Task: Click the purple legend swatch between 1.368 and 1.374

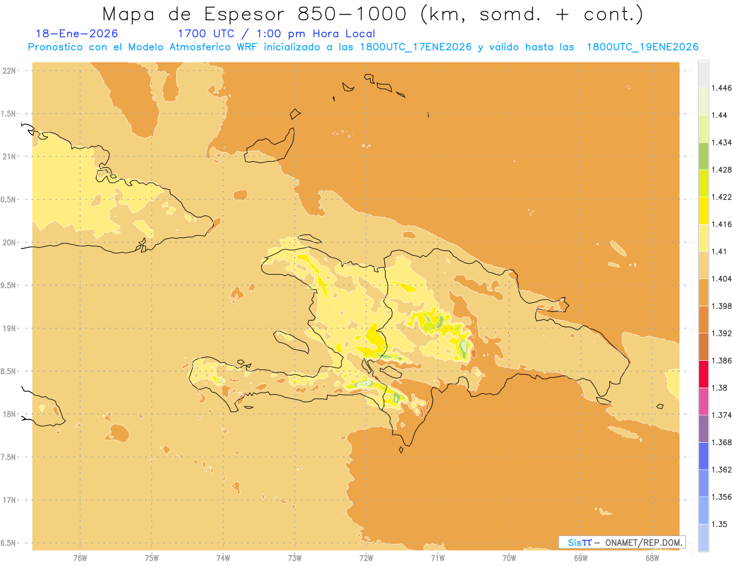Action: [x=703, y=429]
